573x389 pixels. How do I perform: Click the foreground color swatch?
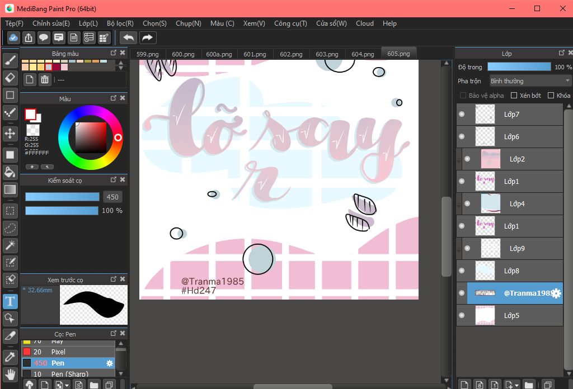point(30,114)
